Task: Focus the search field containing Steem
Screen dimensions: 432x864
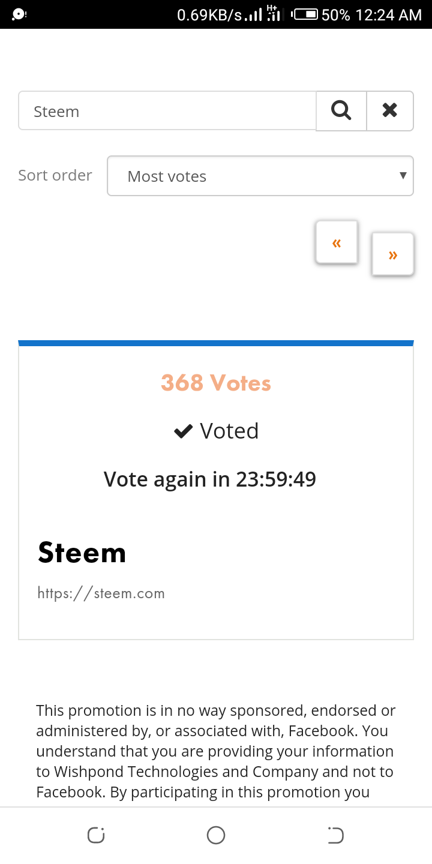Action: tap(167, 111)
